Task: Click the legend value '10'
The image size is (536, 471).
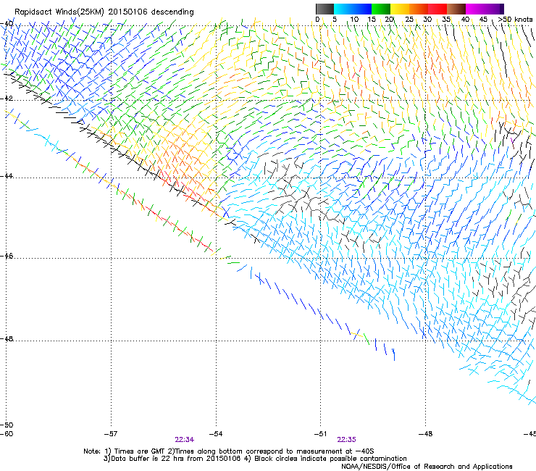Action: [x=354, y=20]
